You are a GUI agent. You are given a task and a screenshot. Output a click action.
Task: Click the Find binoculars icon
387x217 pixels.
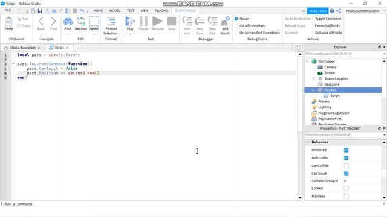(x=68, y=22)
